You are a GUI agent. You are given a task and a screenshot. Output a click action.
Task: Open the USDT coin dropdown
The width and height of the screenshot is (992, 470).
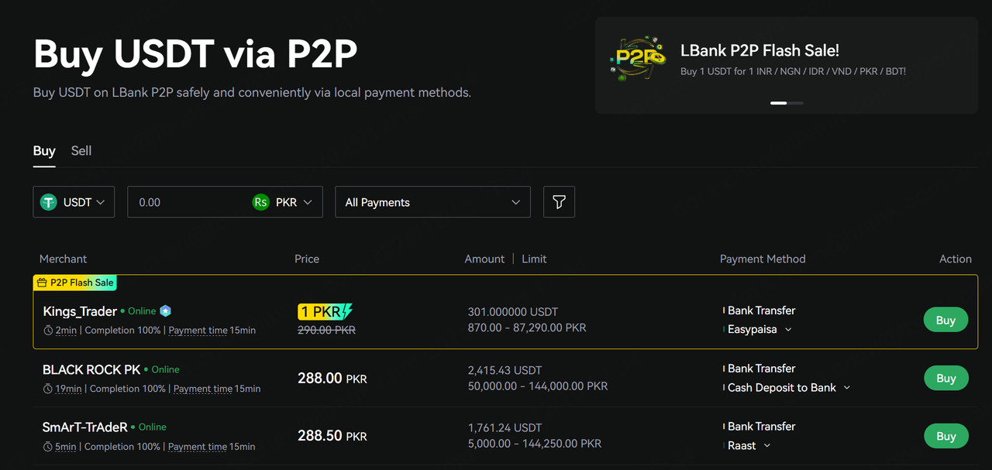74,202
